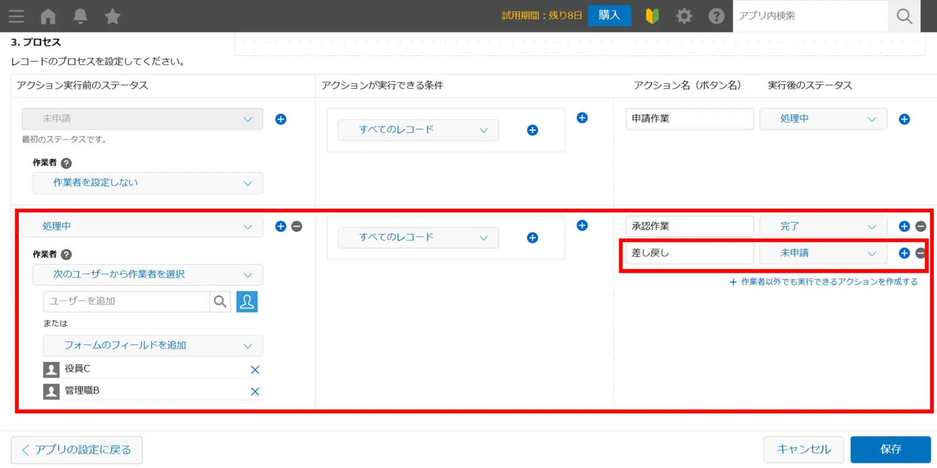Viewport: 937px width, 468px height.
Task: Open the settings gear icon
Action: coord(684,16)
